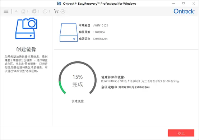Click the 创建镜像 caption below progress ring

[x=78, y=101]
